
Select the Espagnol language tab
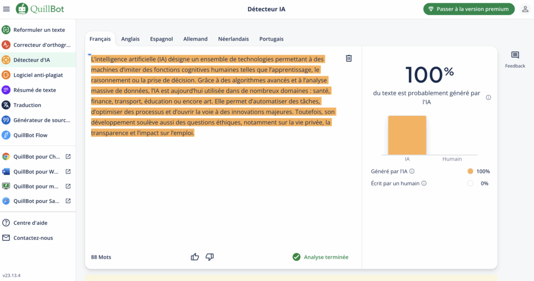(x=161, y=39)
